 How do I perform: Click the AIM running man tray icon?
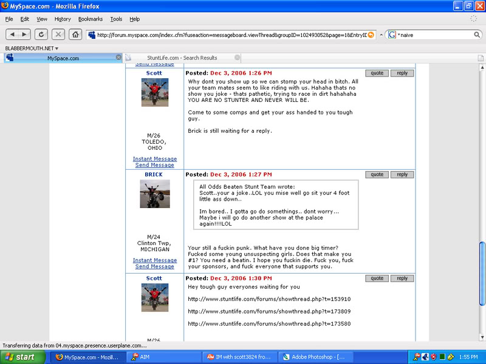point(416,357)
